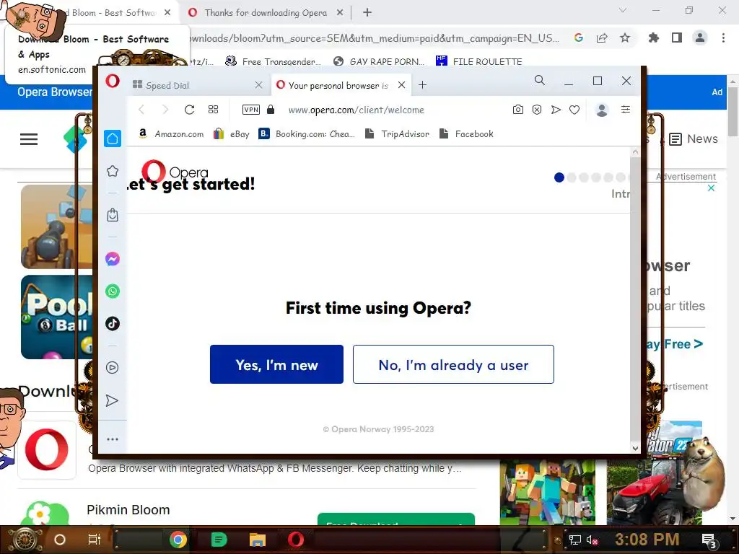The width and height of the screenshot is (739, 554).
Task: Toggle Chrome's side panel icon
Action: tap(677, 38)
